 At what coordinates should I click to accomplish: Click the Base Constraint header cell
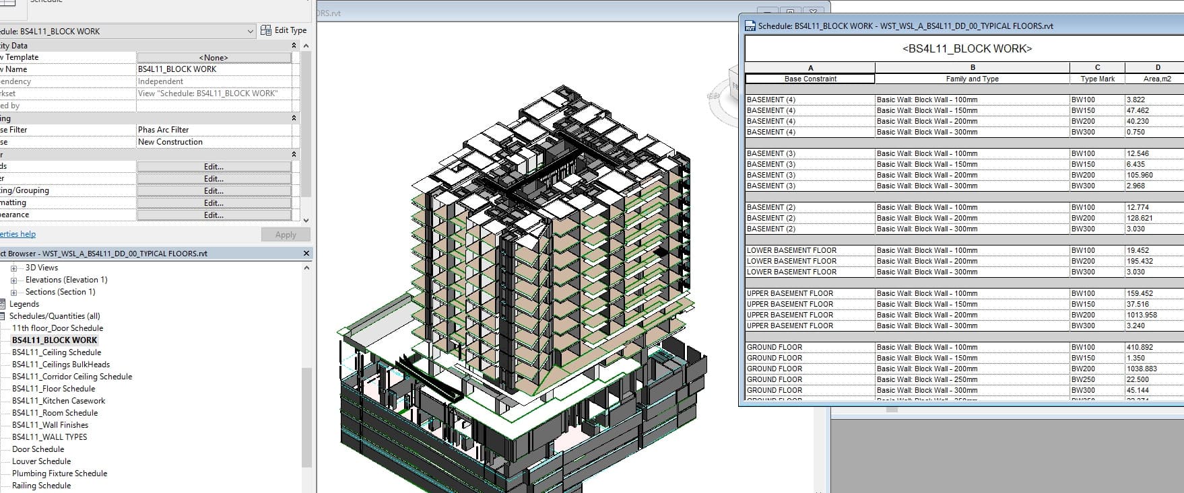pyautogui.click(x=810, y=79)
